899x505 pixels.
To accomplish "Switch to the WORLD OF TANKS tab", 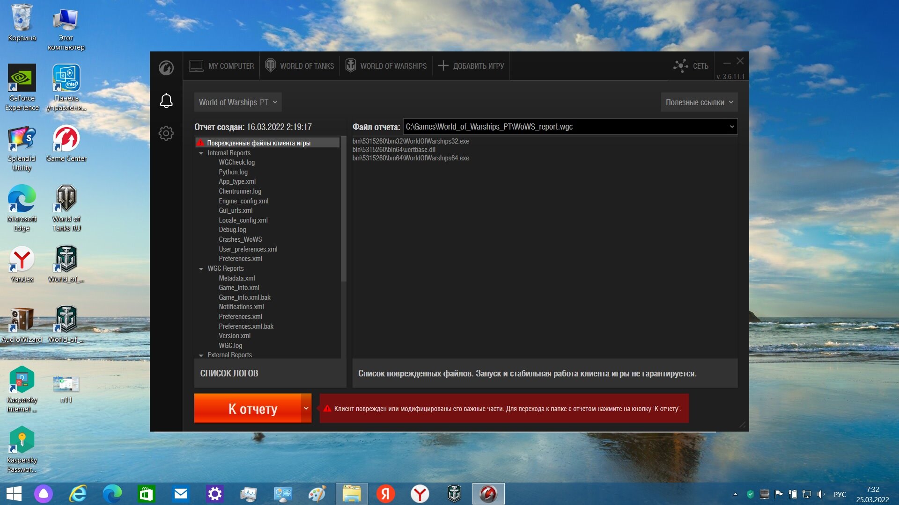I will click(x=300, y=66).
